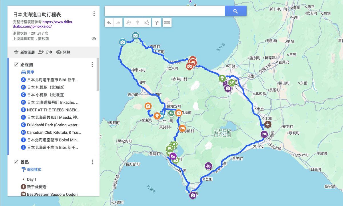Image resolution: width=343 pixels, height=206 pixels.
Task: Click the redo arrow icon
Action: tap(118, 22)
